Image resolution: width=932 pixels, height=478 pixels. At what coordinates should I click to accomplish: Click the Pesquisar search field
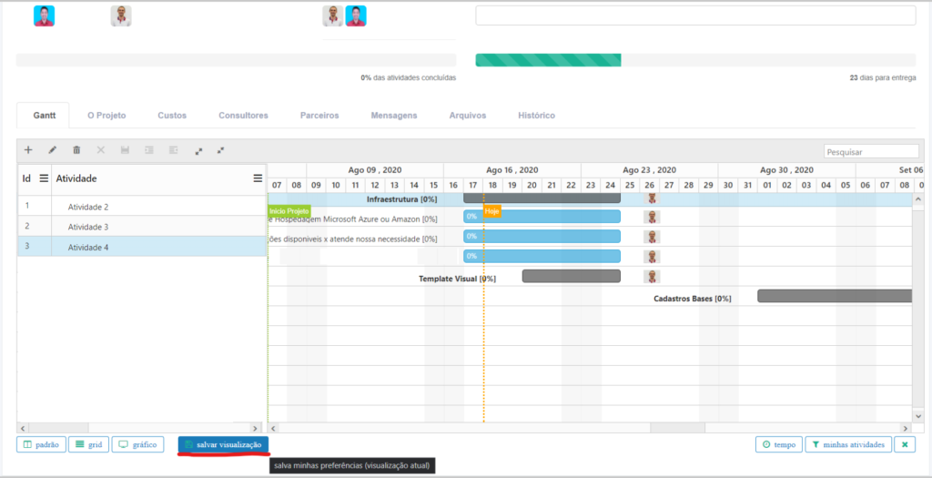pos(871,152)
